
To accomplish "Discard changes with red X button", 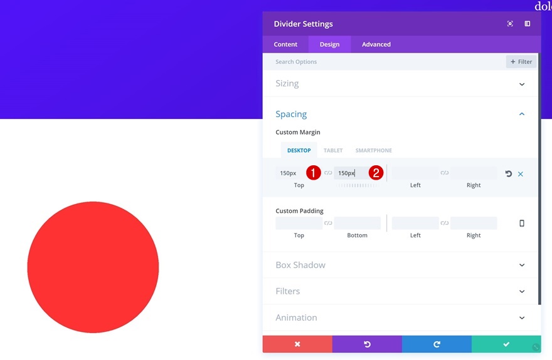I will coord(297,344).
